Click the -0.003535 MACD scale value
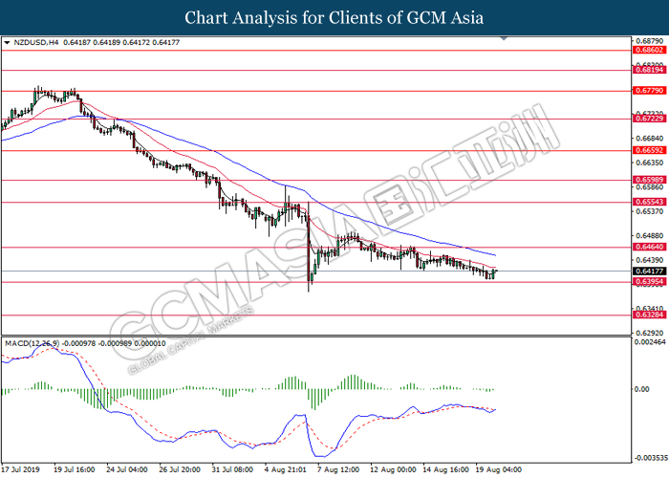The image size is (669, 478). pos(650,458)
